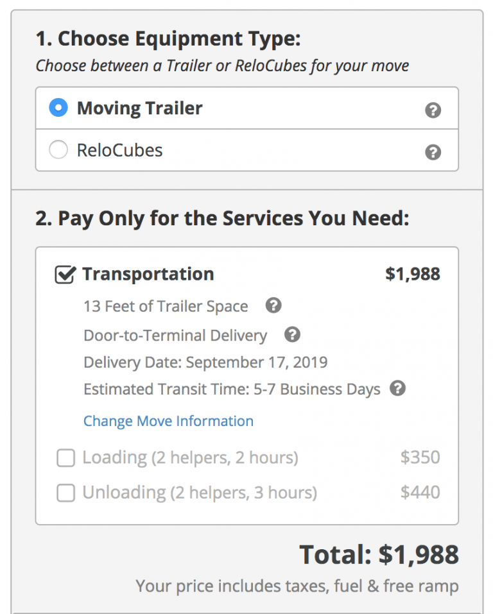Open help for 13 Feet of Trailer Space
This screenshot has height=614, width=493.
pos(273,306)
